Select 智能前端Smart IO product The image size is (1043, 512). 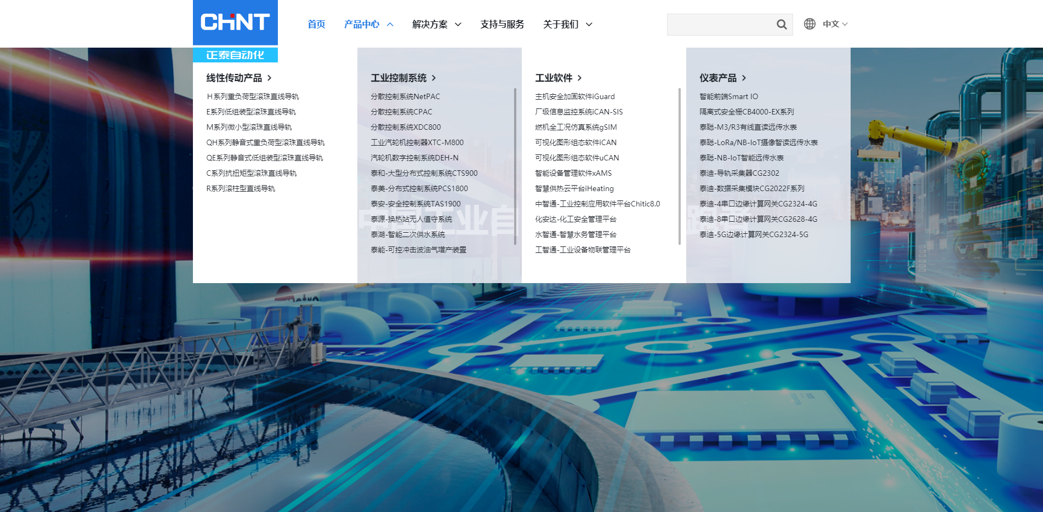[728, 96]
